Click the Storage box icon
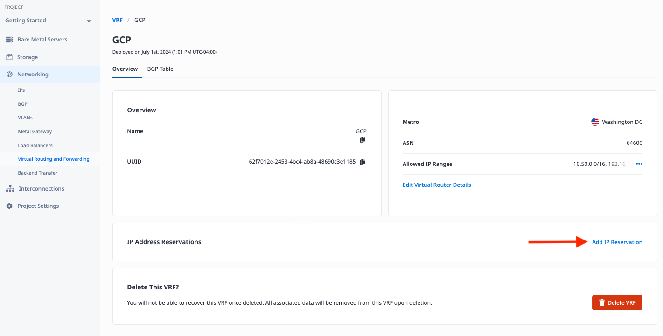Viewport: 663px width, 336px height. [9, 57]
